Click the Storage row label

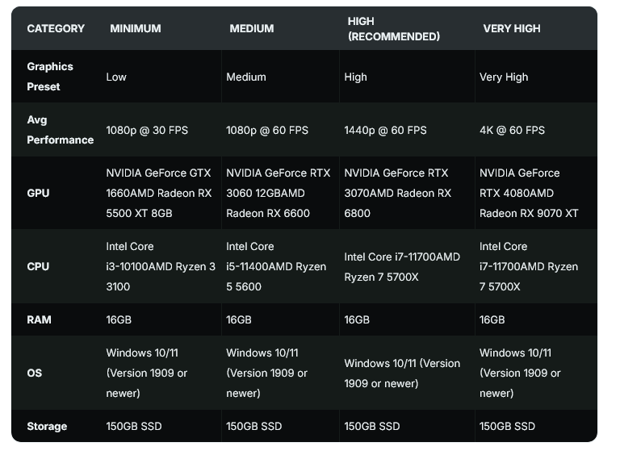(47, 426)
